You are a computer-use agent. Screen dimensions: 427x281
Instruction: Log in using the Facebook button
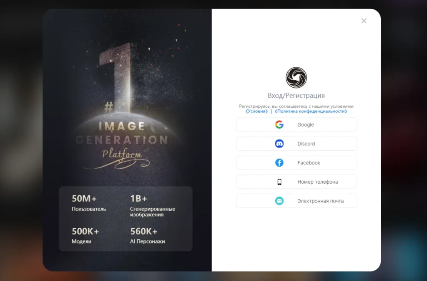coord(296,163)
